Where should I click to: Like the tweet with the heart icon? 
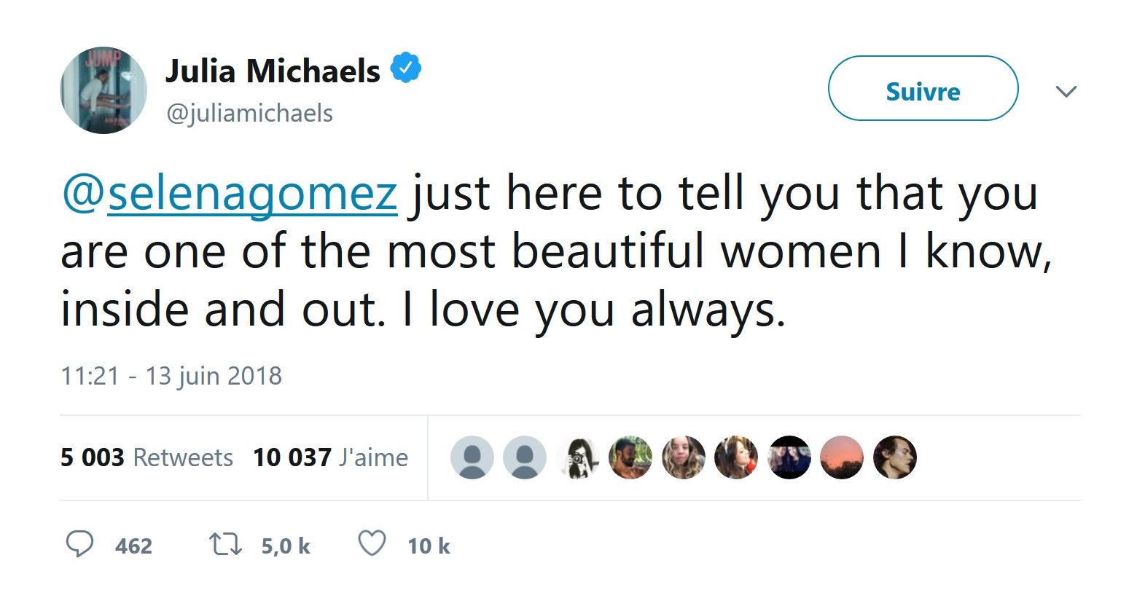pyautogui.click(x=372, y=544)
